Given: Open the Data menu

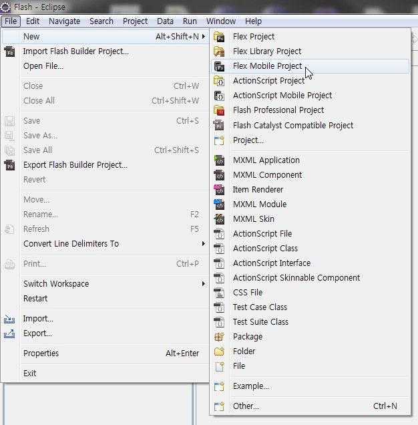Looking at the screenshot, I should (x=165, y=21).
